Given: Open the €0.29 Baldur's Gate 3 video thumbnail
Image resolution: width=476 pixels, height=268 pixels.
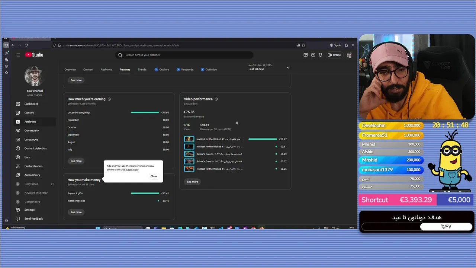Looking at the screenshot, I should [189, 154].
